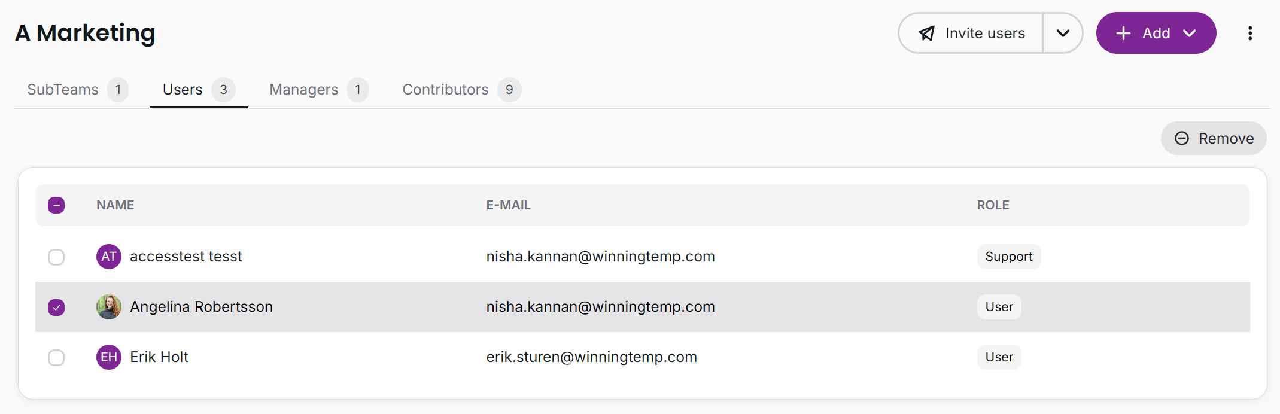1280x414 pixels.
Task: Click Angelina Robertsson's profile photo
Action: 109,307
